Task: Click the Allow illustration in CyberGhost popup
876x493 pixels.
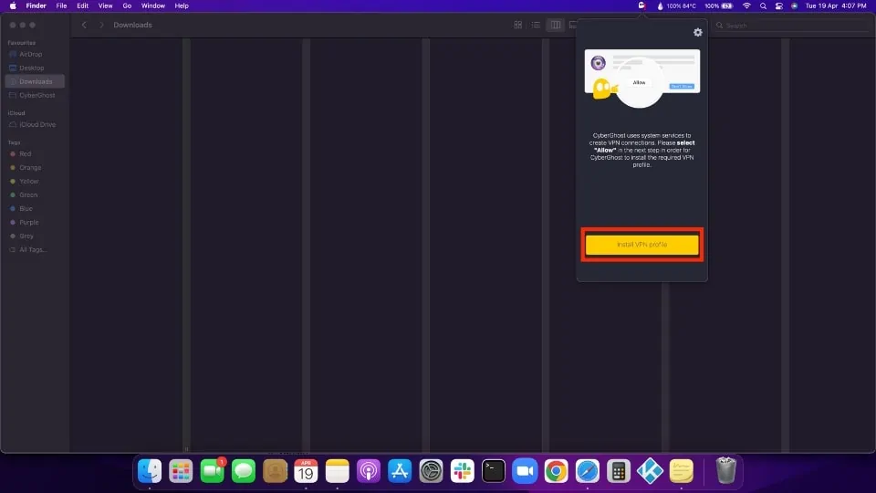Action: tap(641, 79)
